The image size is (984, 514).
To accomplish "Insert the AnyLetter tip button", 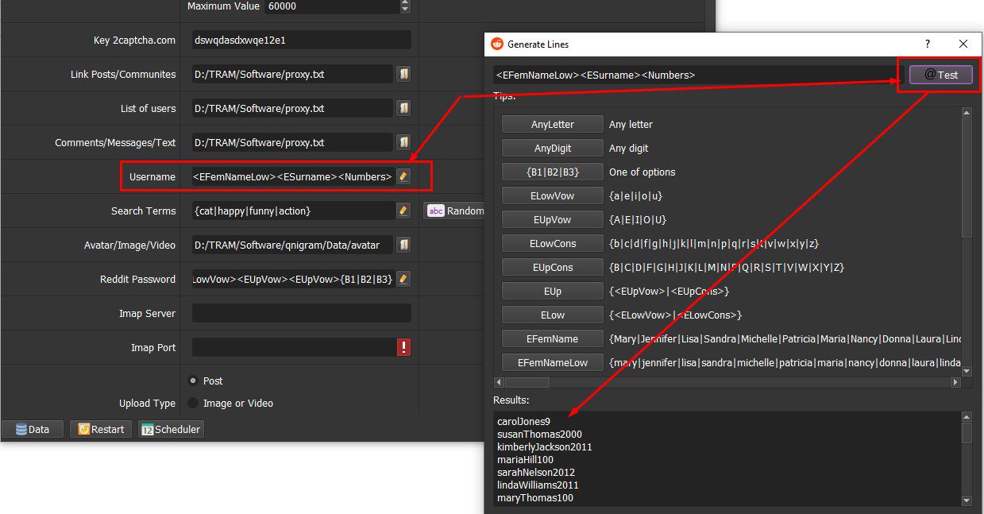I will 552,124.
